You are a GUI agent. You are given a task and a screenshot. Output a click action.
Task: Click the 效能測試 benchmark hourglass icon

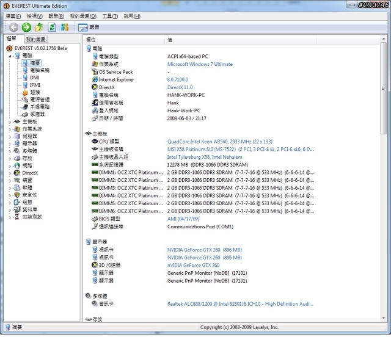[17, 217]
